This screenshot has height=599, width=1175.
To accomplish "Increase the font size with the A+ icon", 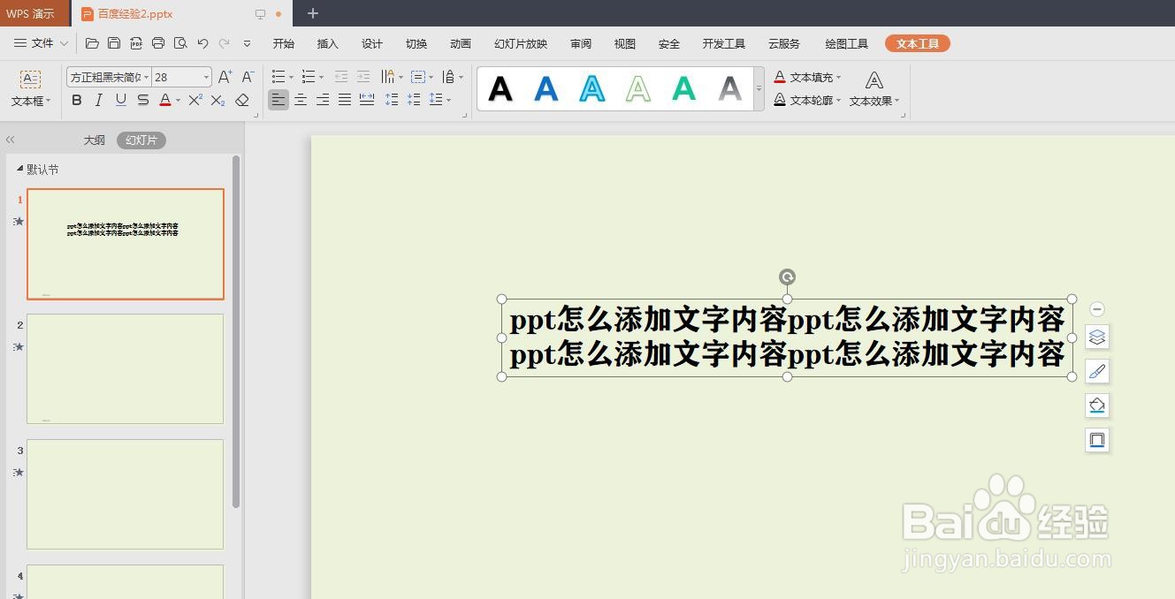I will 224,77.
